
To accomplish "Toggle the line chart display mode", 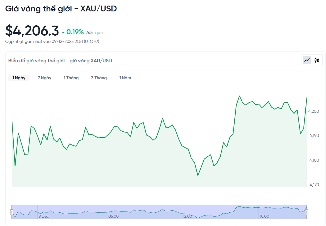I will click(x=306, y=60).
